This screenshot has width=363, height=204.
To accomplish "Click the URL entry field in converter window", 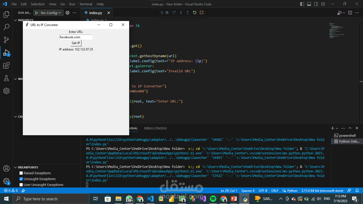I will click(76, 37).
